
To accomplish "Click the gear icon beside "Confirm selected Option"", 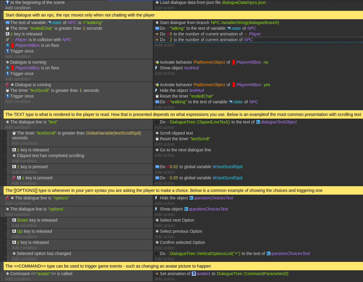I will click(x=157, y=242).
